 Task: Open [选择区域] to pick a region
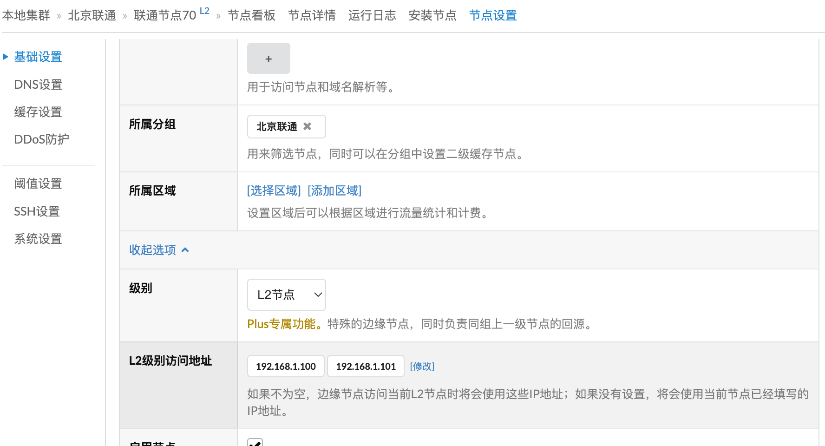point(274,190)
